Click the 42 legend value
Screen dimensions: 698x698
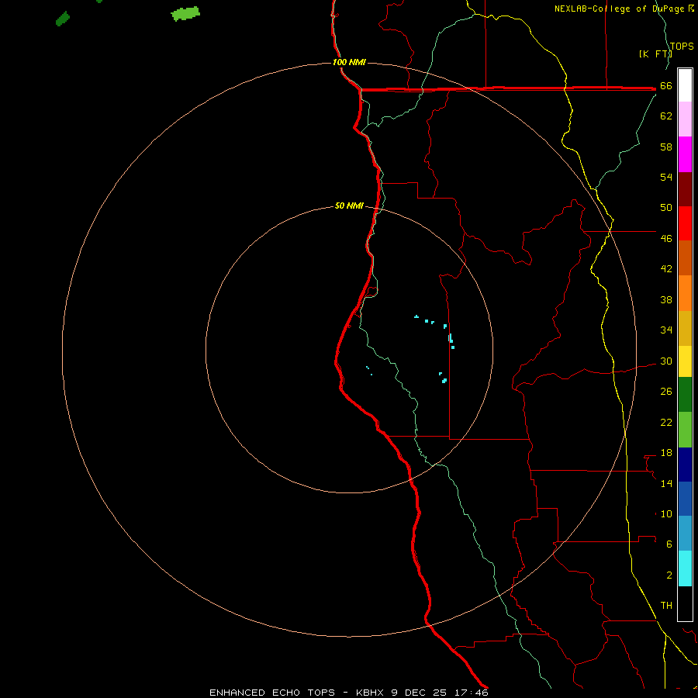666,269
